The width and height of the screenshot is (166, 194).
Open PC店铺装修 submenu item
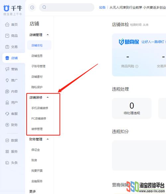[x=39, y=118]
